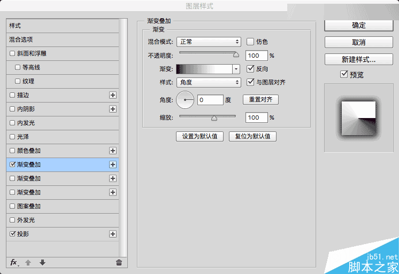Click the 新建样式... button
Image resolution: width=399 pixels, height=274 pixels.
point(359,59)
